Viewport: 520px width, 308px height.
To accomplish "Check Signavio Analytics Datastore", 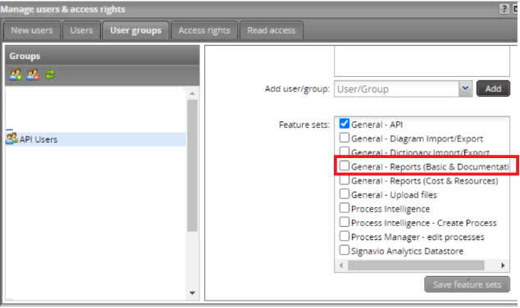I will click(x=344, y=250).
